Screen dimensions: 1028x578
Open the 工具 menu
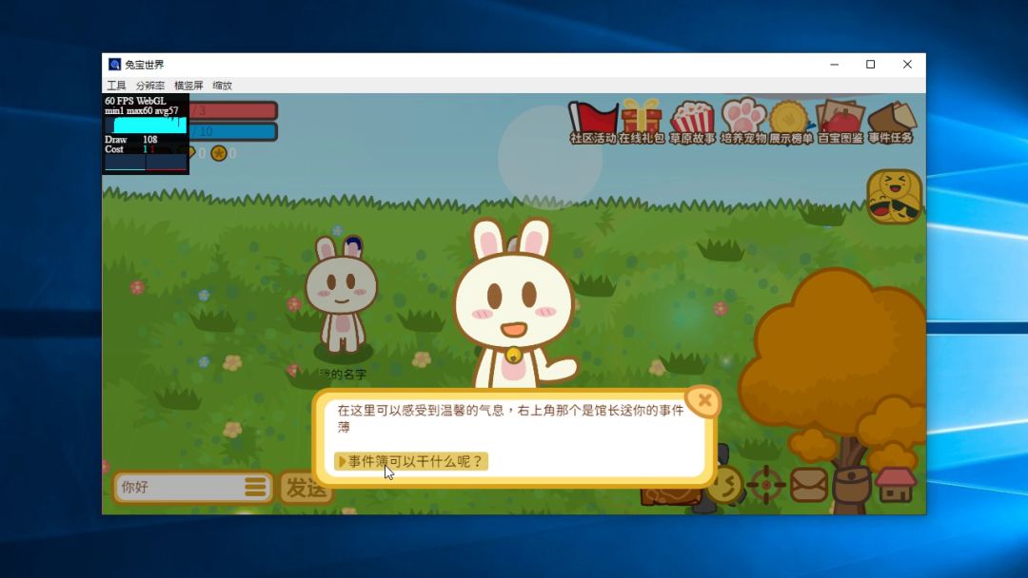(116, 86)
